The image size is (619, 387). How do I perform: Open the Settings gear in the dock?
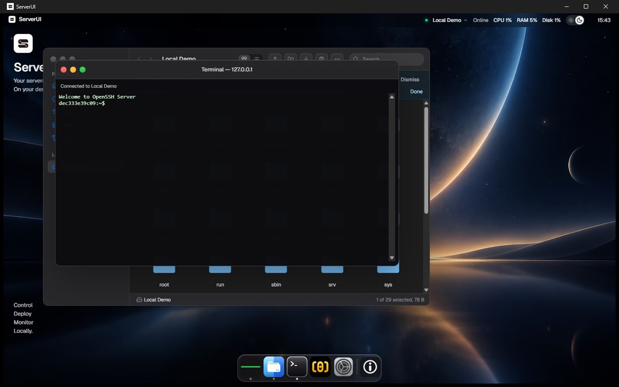(344, 367)
